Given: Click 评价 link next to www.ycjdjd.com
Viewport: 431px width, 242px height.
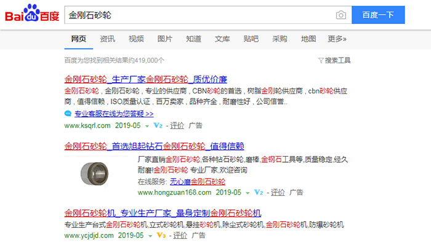Looking at the screenshot, I should coord(180,235).
